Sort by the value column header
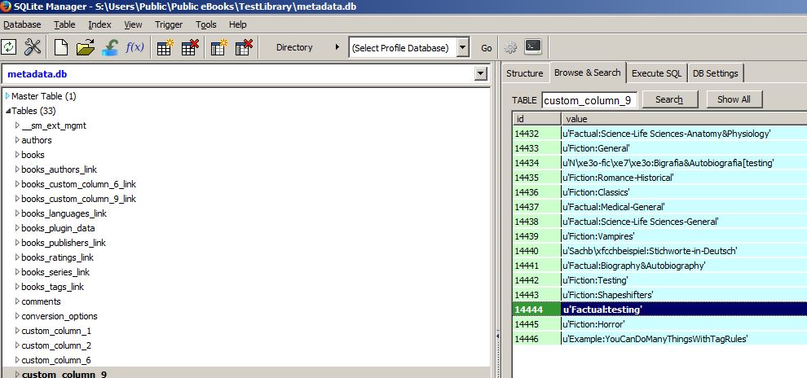807x378 pixels. point(685,119)
